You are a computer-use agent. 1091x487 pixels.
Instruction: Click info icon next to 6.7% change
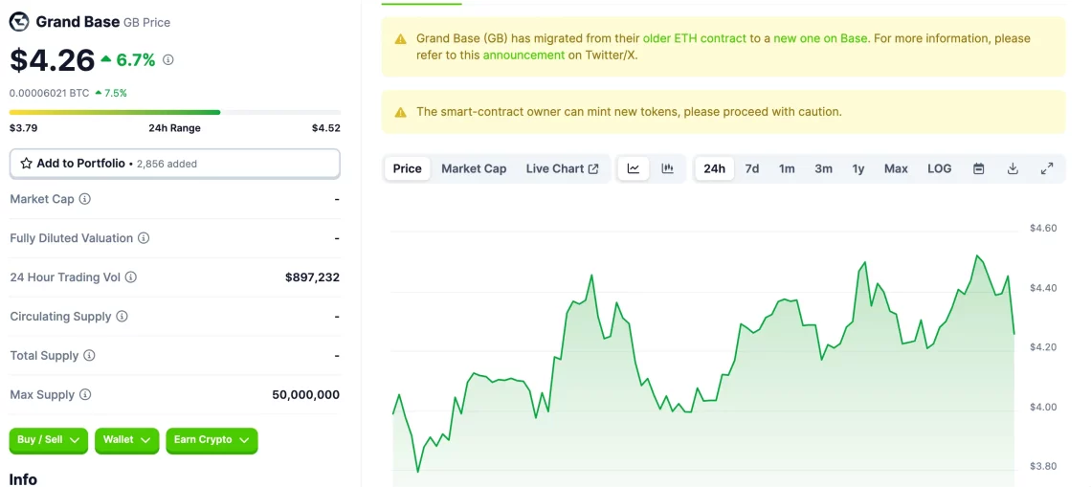pos(168,60)
